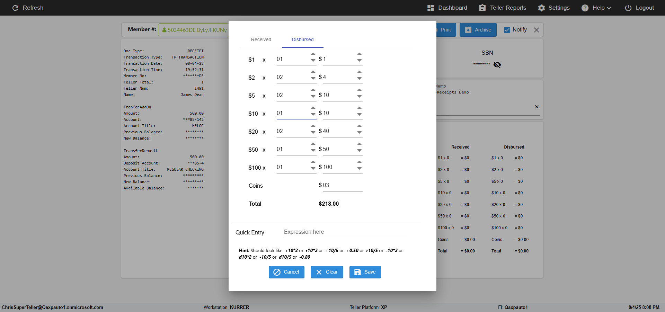Click the Save button

tap(365, 272)
